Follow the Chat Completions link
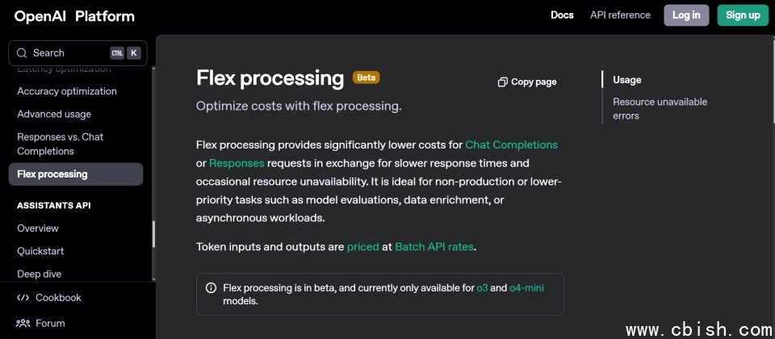775x339 pixels. tap(511, 144)
